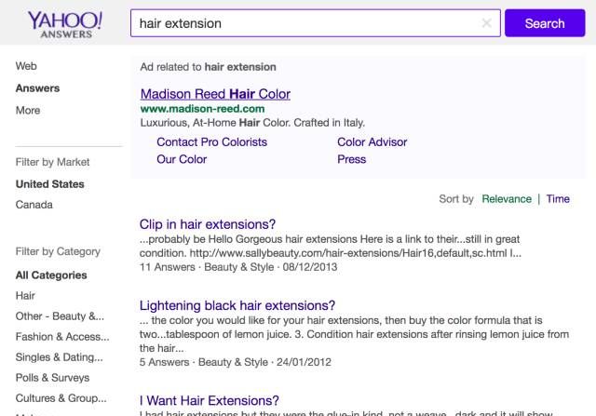
Task: Choose the Hair category filter
Action: click(25, 295)
